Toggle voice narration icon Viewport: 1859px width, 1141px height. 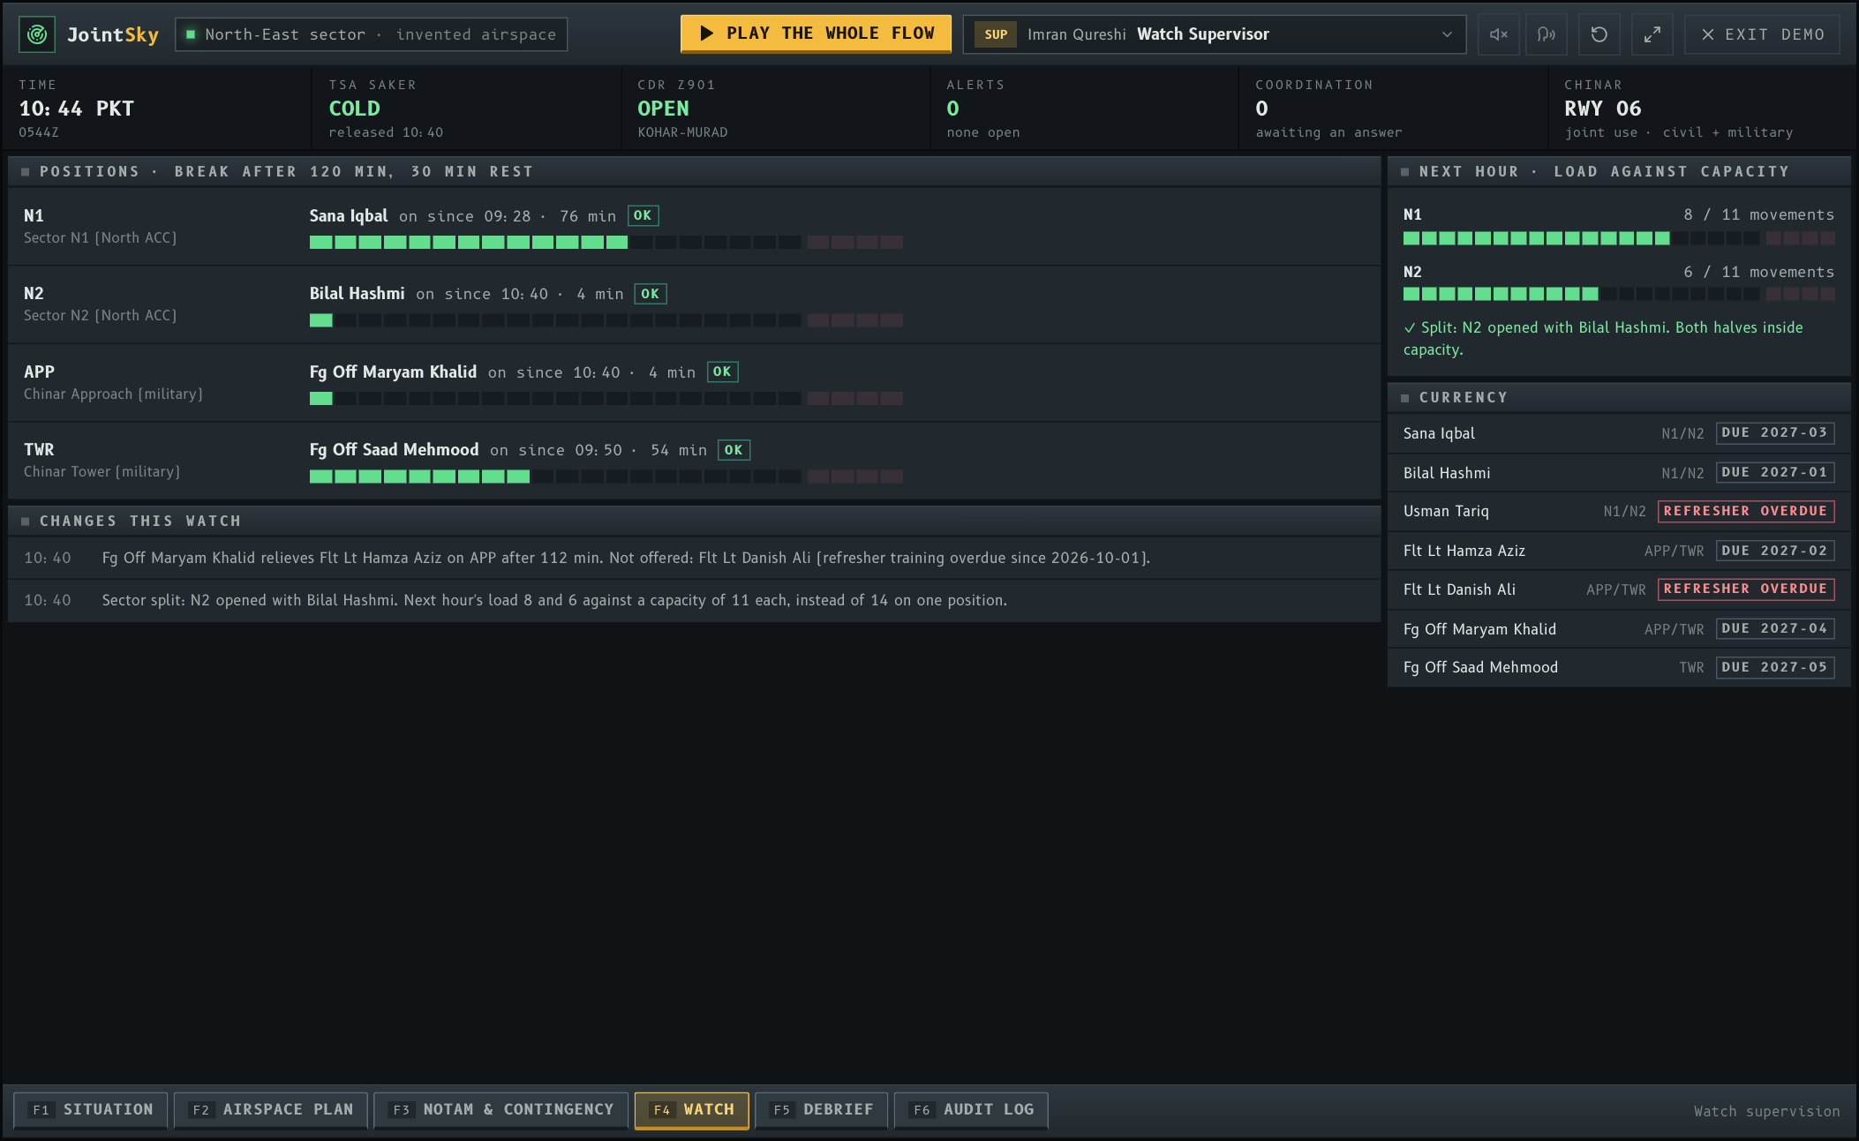pyautogui.click(x=1546, y=34)
